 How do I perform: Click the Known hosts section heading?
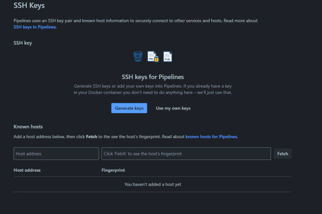(28, 126)
